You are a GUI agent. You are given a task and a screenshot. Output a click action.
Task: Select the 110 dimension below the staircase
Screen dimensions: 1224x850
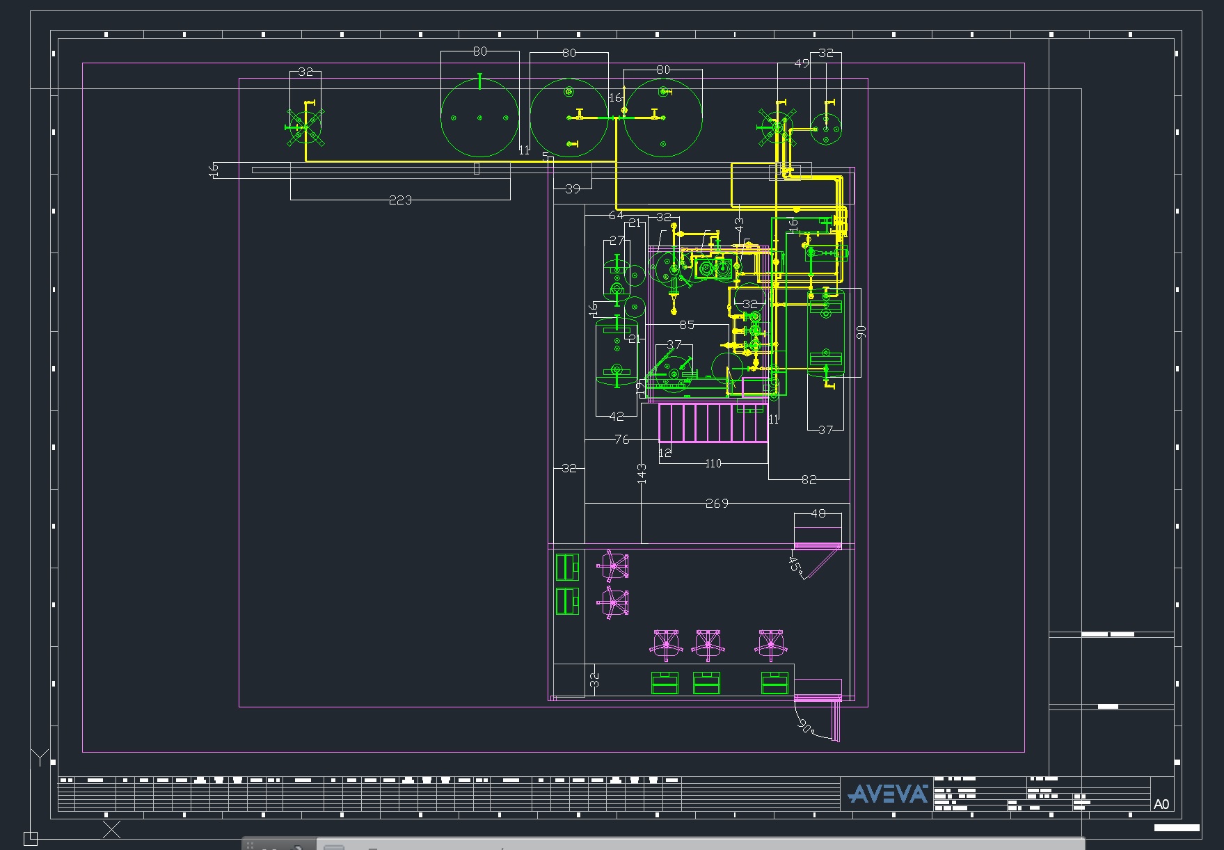coord(713,463)
